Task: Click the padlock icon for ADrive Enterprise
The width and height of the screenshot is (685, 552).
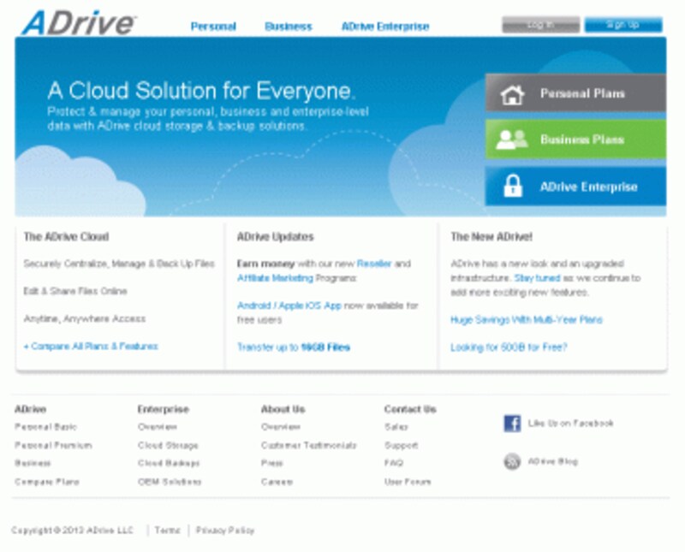Action: click(x=512, y=187)
